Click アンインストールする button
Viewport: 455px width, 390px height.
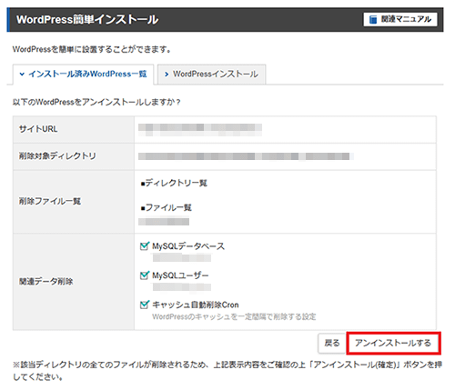[393, 343]
